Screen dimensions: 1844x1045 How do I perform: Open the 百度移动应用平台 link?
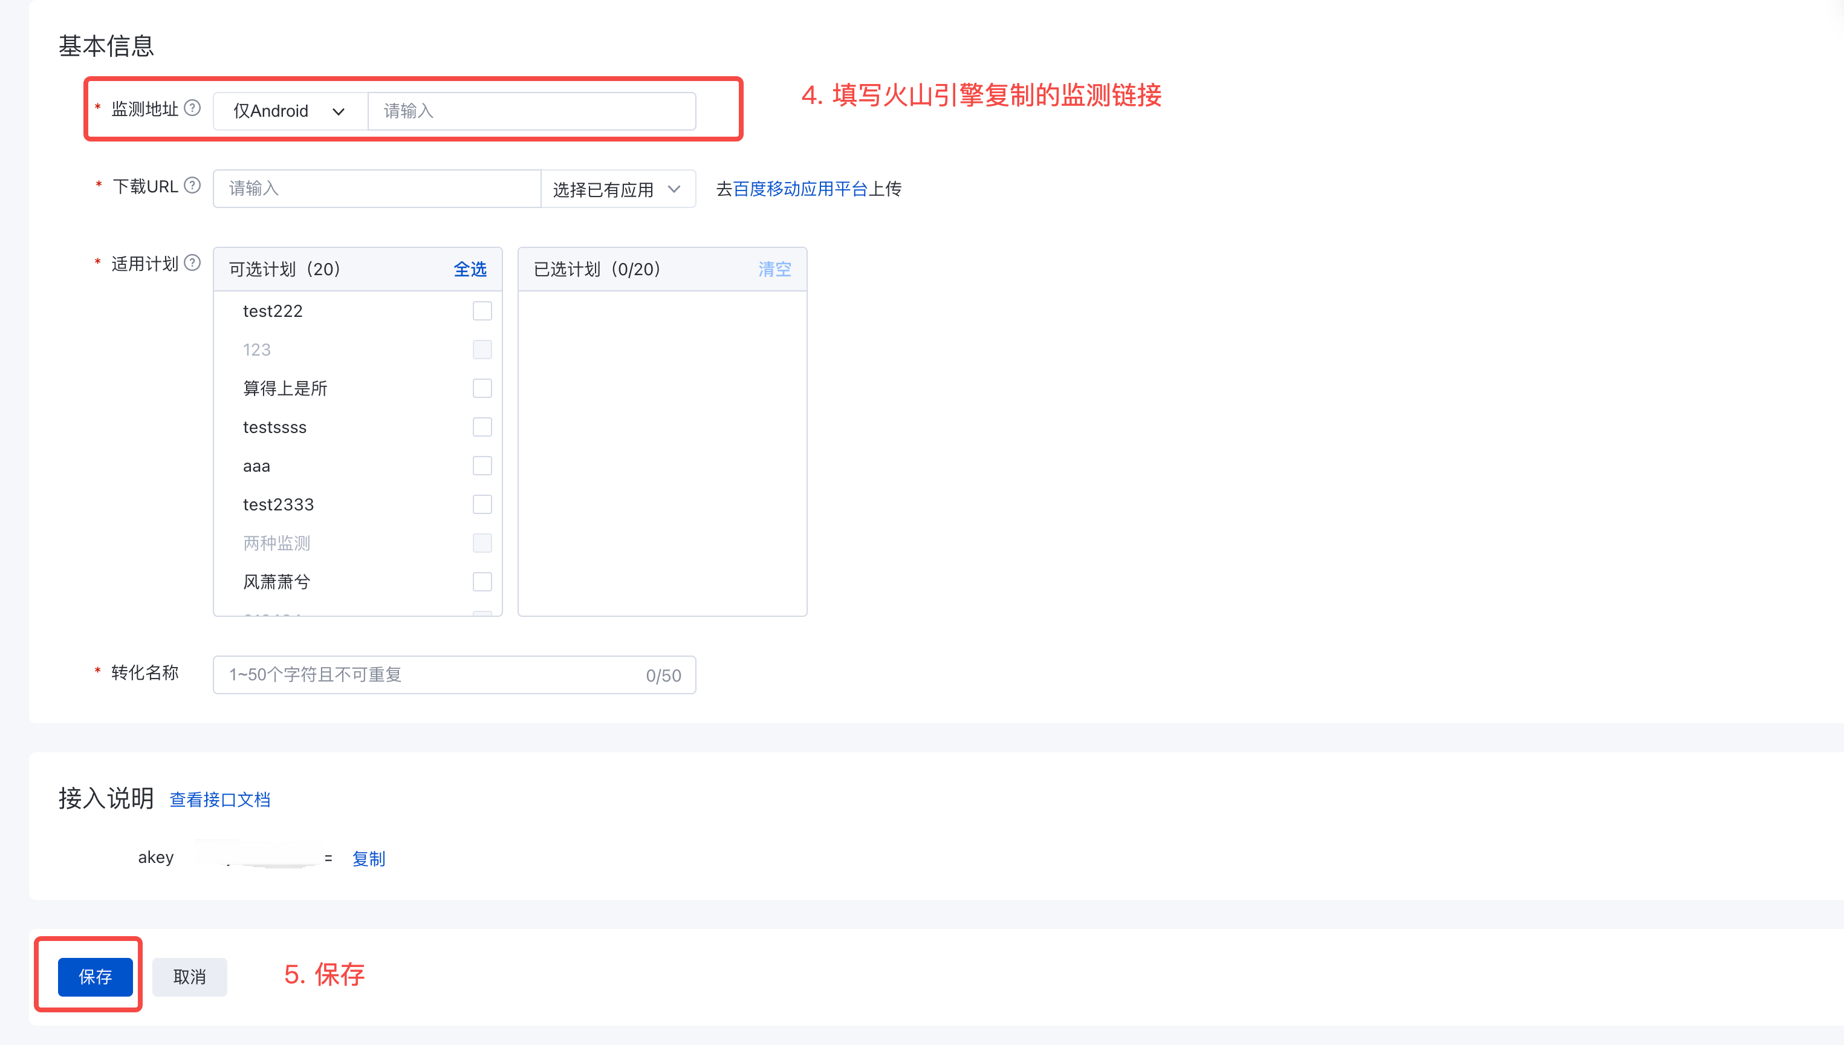(800, 189)
